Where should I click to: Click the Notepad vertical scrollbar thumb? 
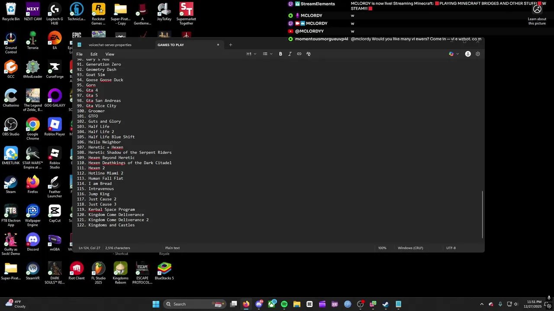click(483, 214)
